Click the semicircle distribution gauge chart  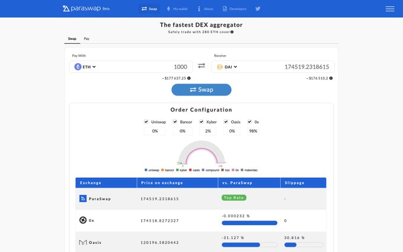pos(201,153)
